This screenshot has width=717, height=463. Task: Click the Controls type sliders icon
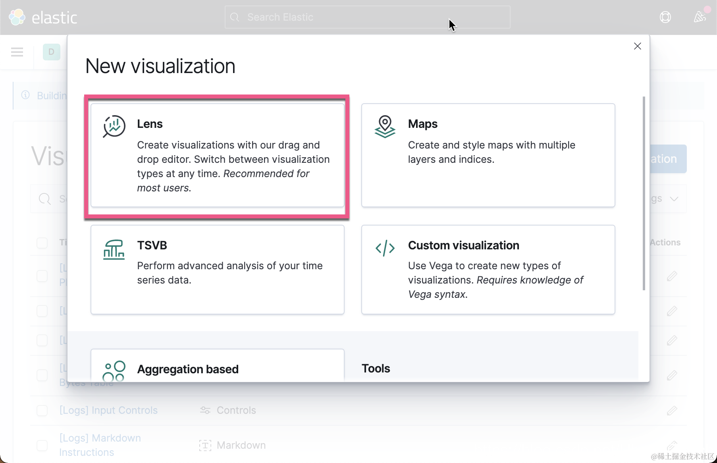(205, 410)
